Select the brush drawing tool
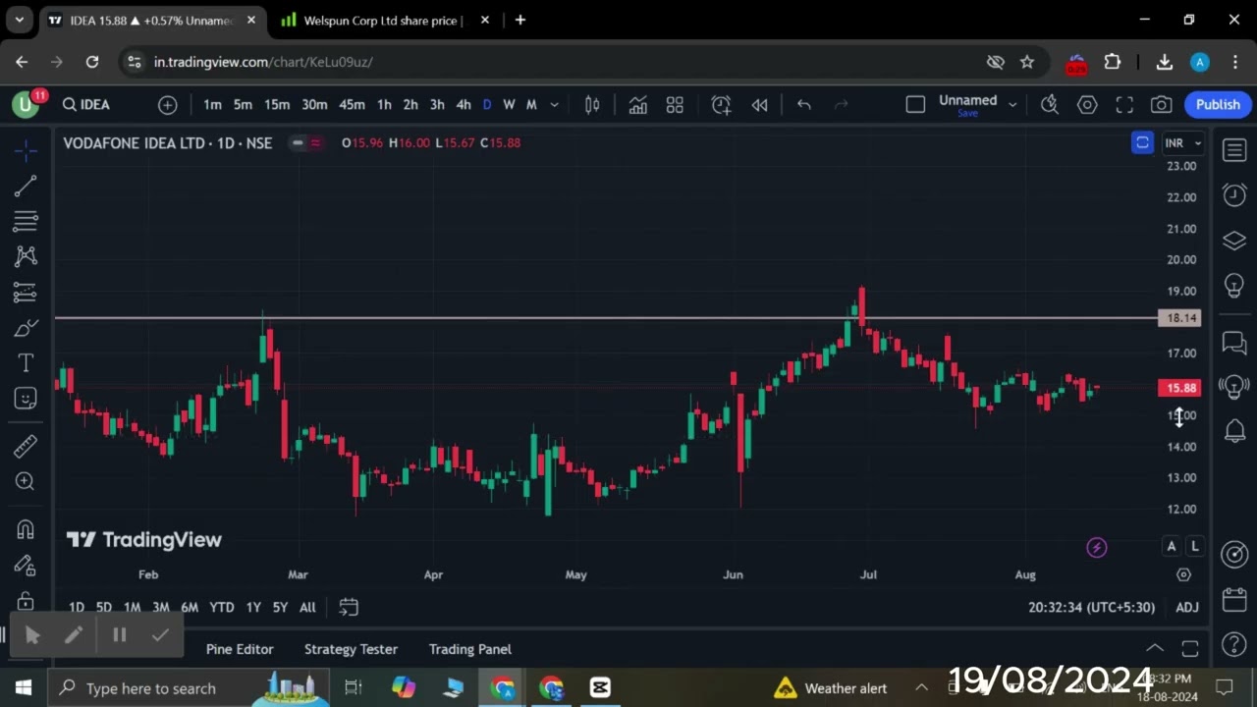 click(27, 327)
